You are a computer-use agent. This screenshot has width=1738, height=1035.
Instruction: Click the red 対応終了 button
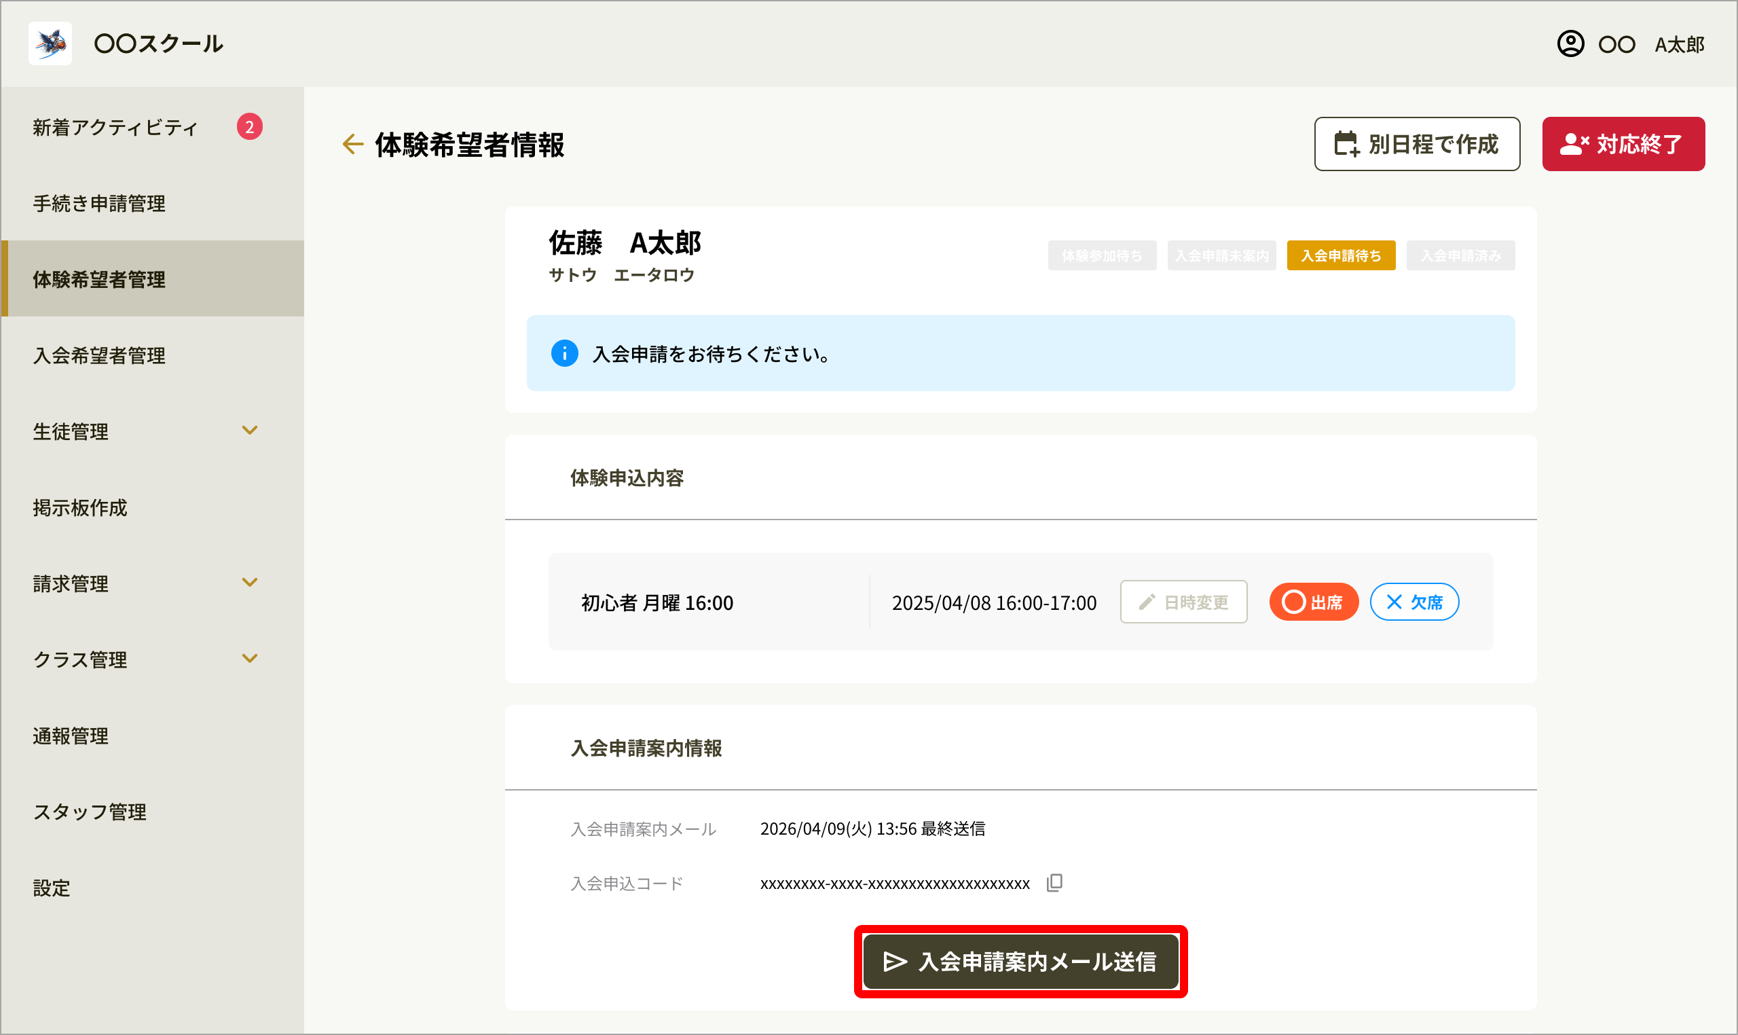point(1623,145)
